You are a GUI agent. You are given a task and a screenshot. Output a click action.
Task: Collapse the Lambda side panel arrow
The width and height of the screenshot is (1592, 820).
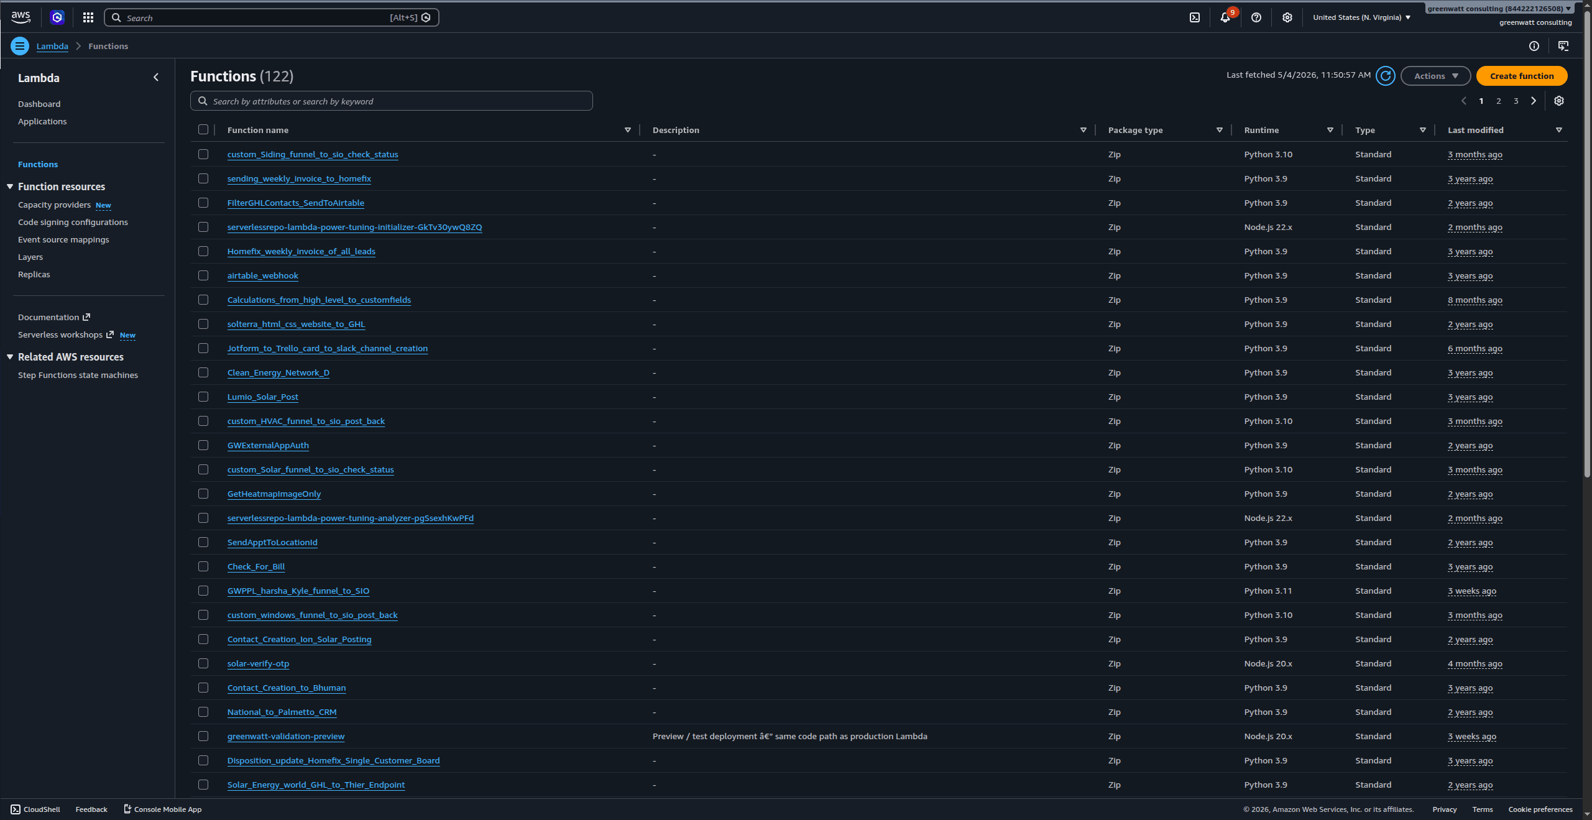[x=156, y=78]
